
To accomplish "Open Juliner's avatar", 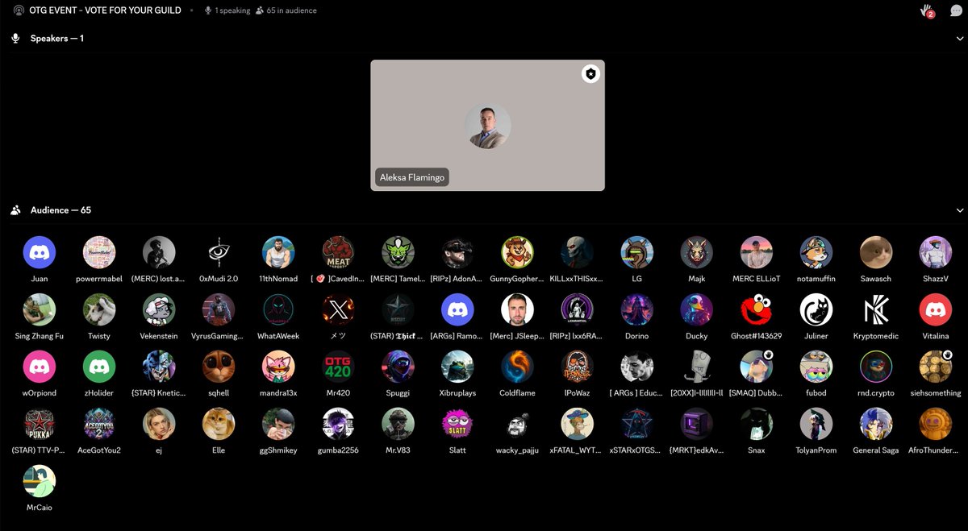I will pyautogui.click(x=816, y=309).
